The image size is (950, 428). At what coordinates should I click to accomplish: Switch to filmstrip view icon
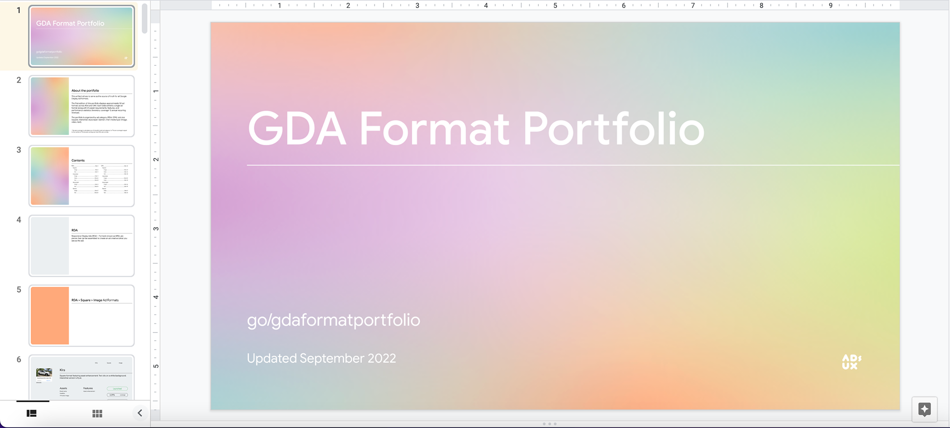[x=32, y=413]
